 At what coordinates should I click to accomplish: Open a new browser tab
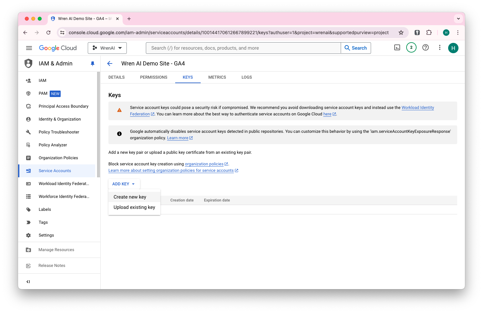[129, 19]
